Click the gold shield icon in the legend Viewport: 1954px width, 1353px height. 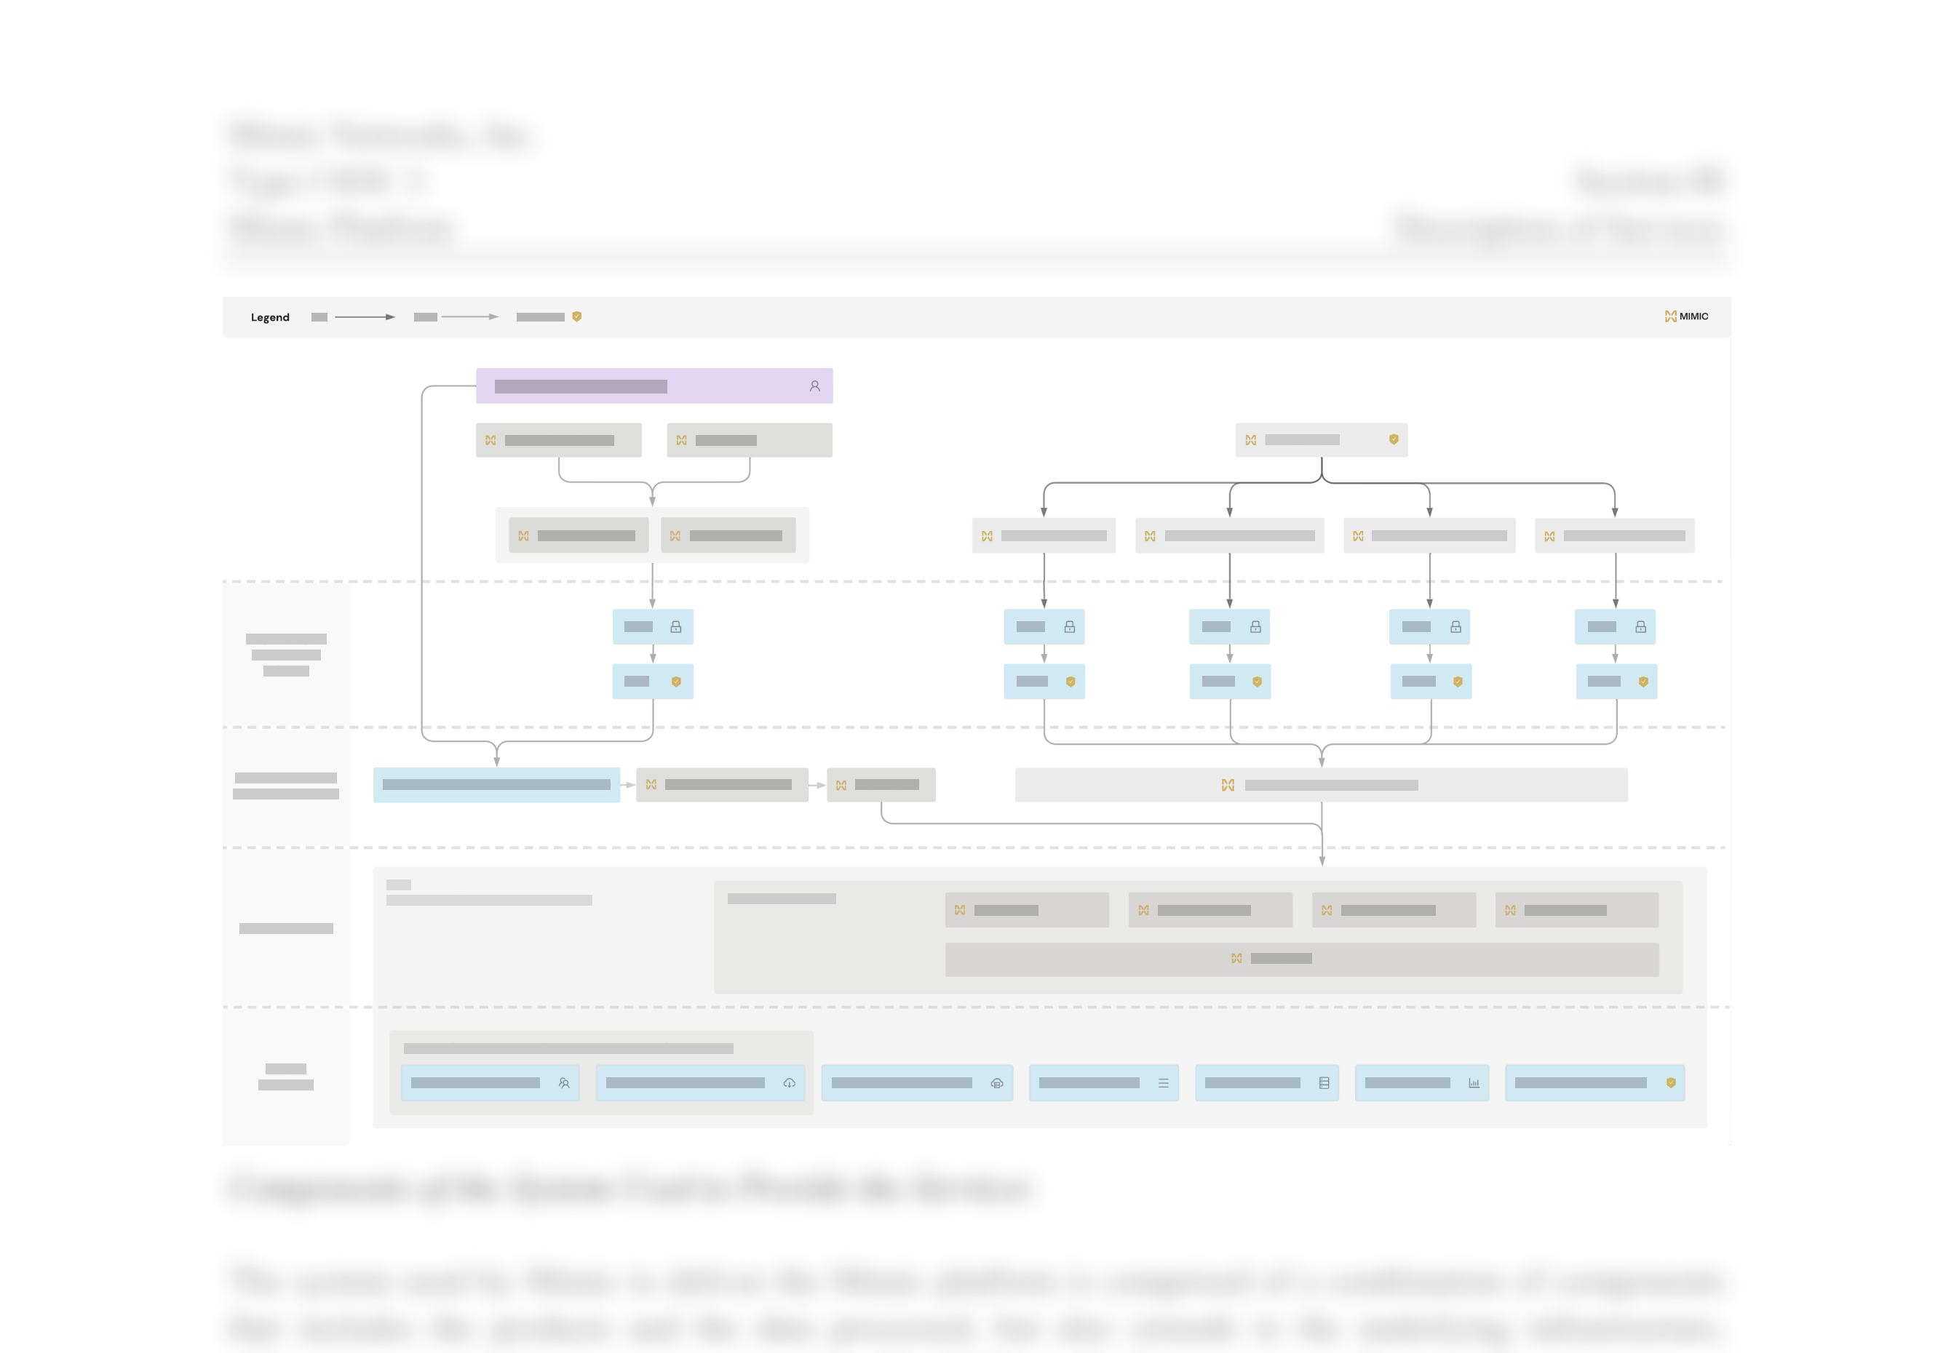pos(576,316)
